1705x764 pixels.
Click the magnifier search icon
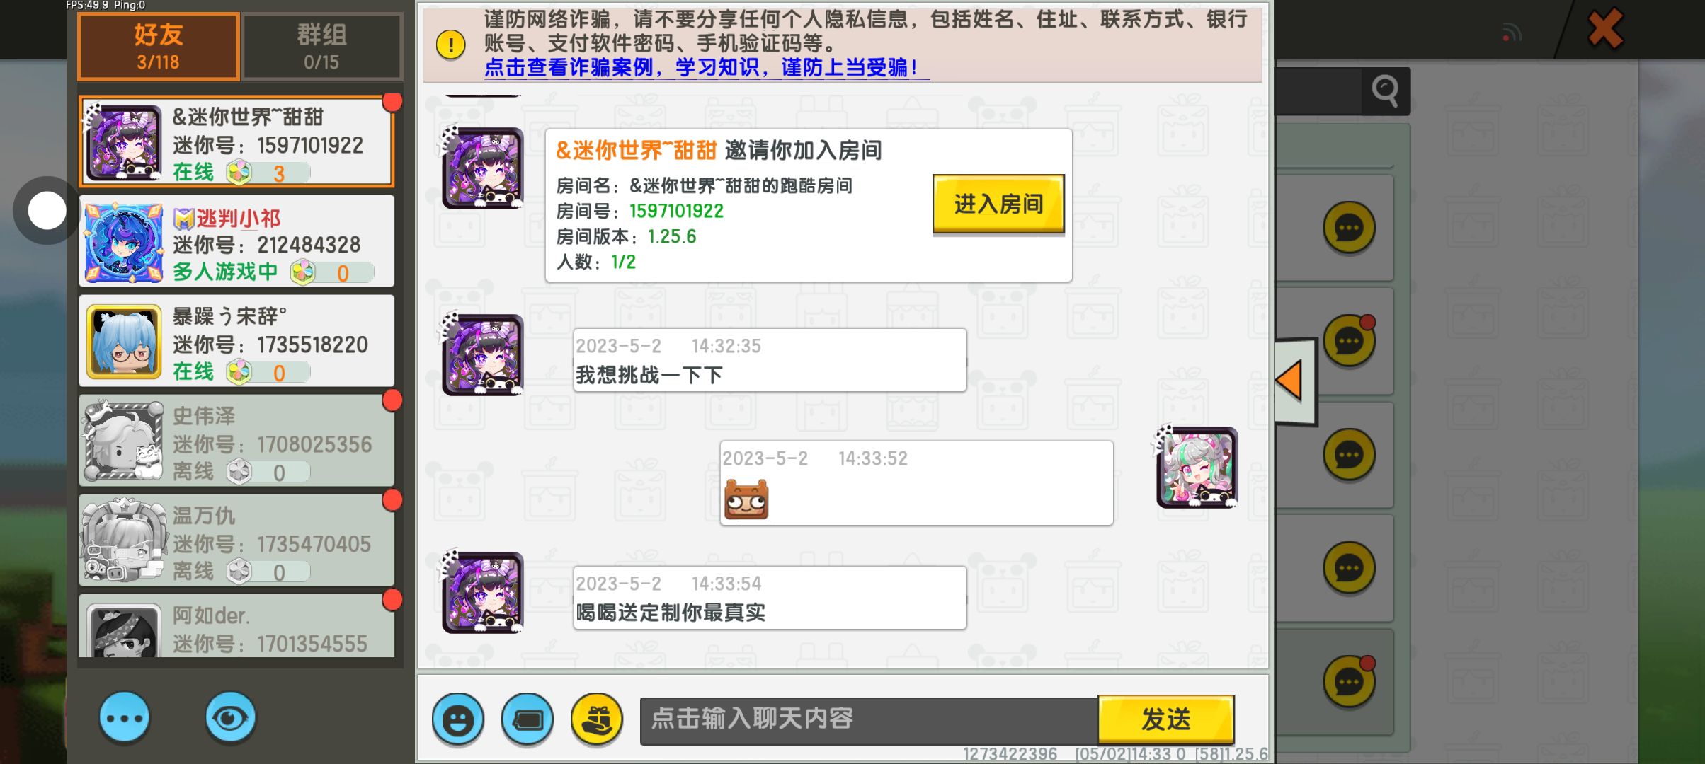coord(1386,91)
